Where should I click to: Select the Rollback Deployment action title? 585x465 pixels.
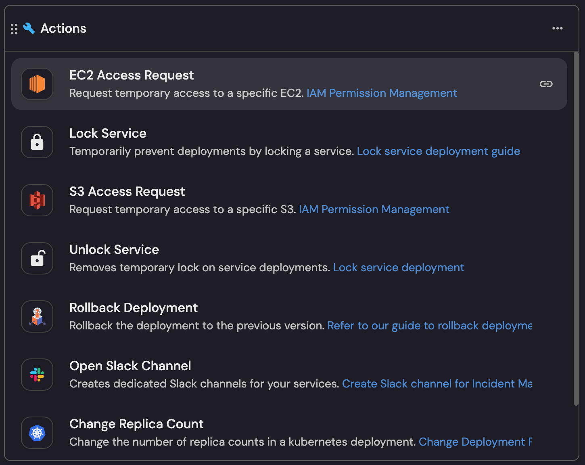coord(134,308)
